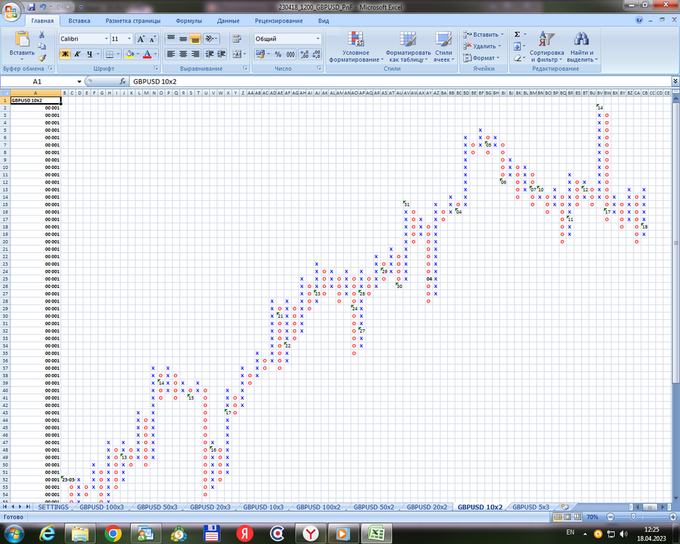The width and height of the screenshot is (680, 544).
Task: Open Условное форматирование menu
Action: tap(356, 47)
